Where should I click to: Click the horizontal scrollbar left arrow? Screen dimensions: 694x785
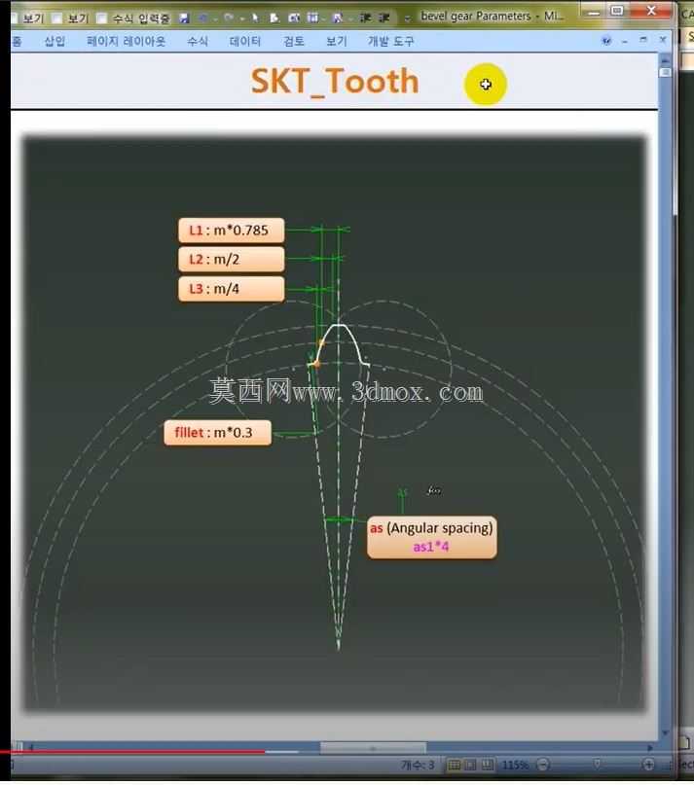click(31, 747)
